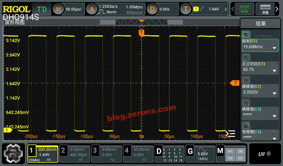283x166 pixels.
Task: Tap the channel 1 -1.64V offset value
Action: (x=44, y=155)
